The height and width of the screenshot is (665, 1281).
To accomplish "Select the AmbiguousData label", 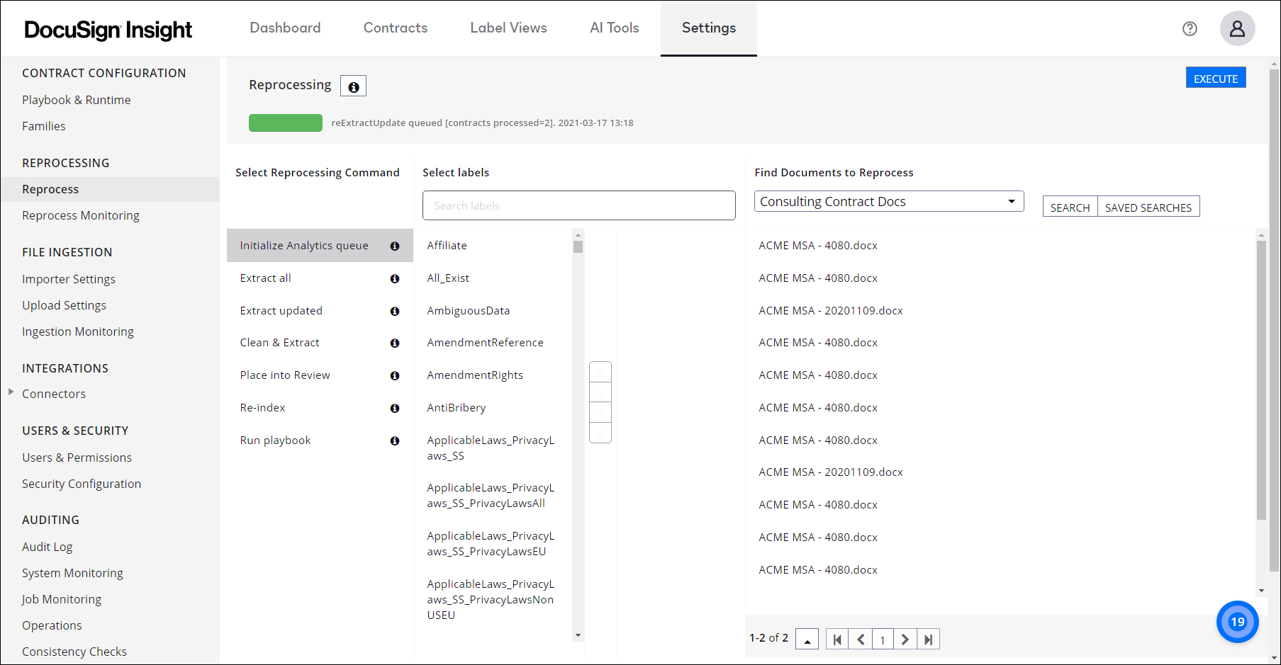I will point(468,310).
